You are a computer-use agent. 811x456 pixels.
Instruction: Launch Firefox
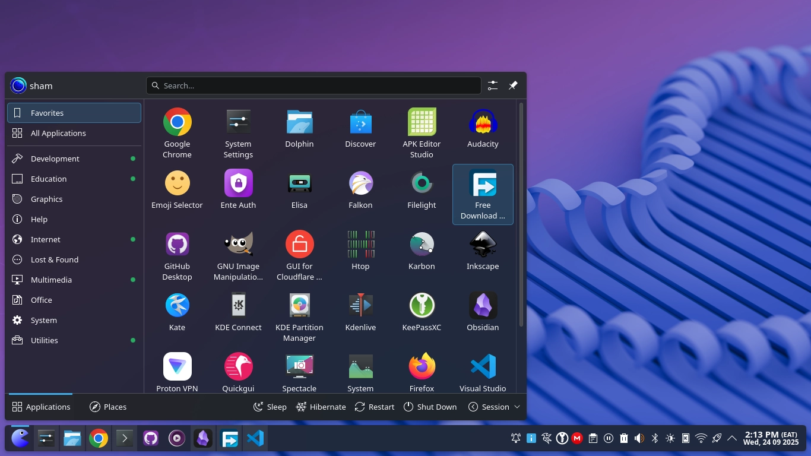click(422, 372)
